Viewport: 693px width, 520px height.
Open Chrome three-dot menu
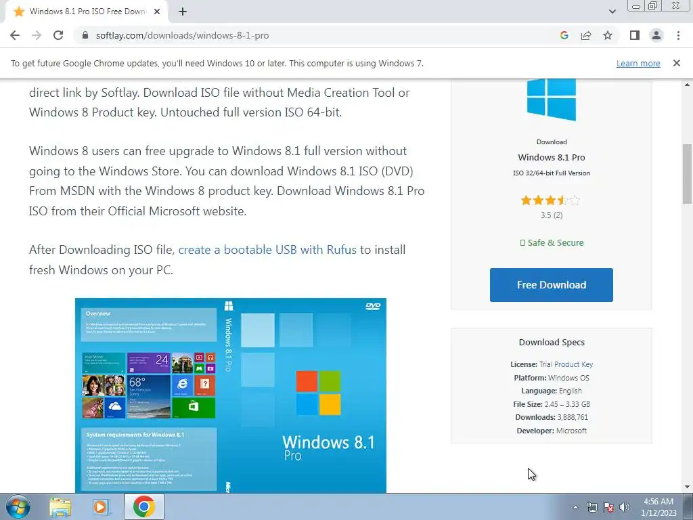pyautogui.click(x=678, y=35)
